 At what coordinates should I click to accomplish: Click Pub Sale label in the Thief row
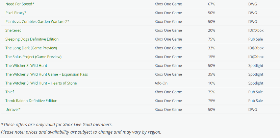255,92
